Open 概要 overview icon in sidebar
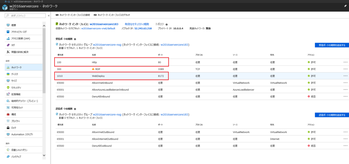This screenshot has height=164, width=349. click(x=8, y=25)
